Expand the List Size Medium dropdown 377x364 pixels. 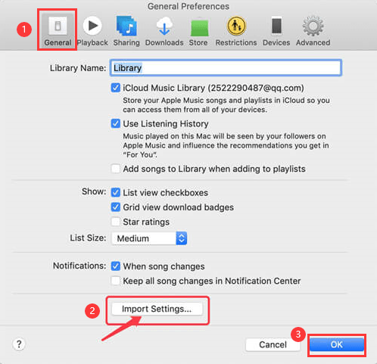point(149,238)
